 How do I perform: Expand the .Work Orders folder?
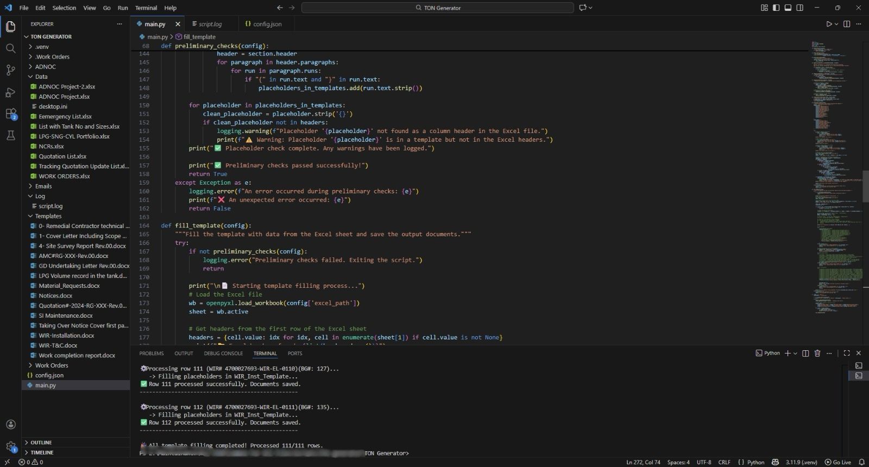75,56
